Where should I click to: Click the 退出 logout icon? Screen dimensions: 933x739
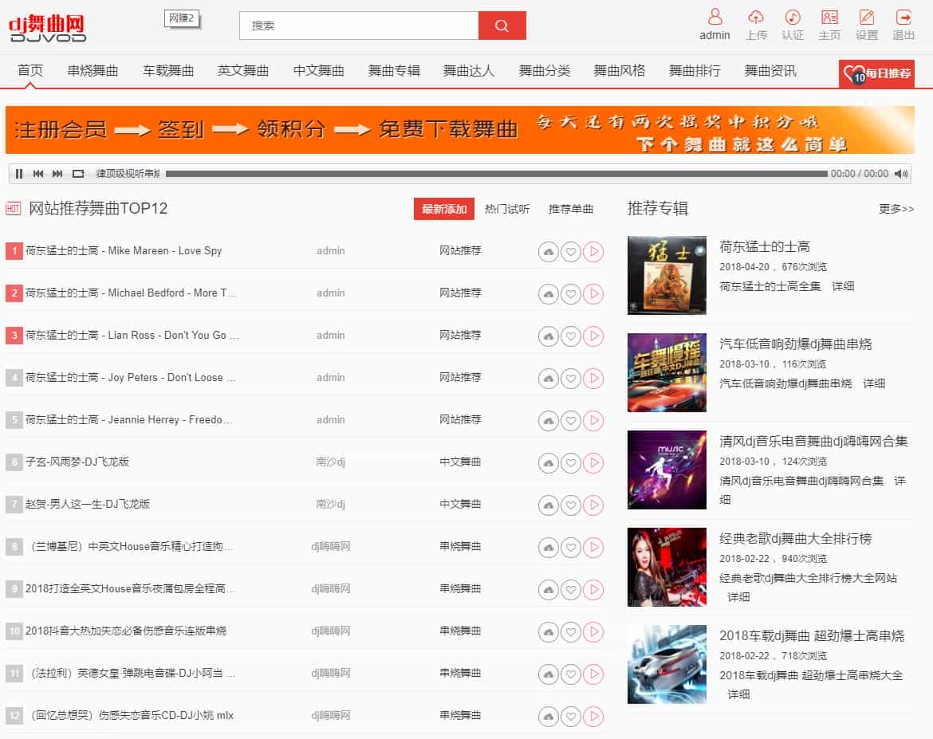coord(903,18)
